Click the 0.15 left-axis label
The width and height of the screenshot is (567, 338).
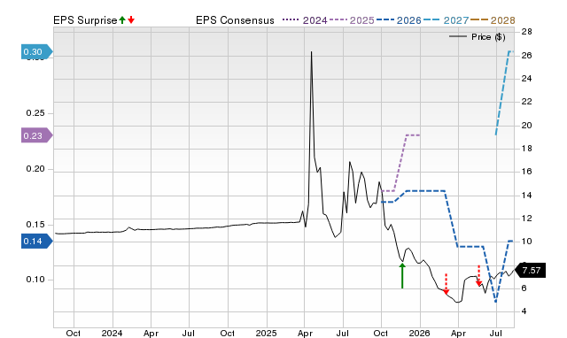coord(35,225)
